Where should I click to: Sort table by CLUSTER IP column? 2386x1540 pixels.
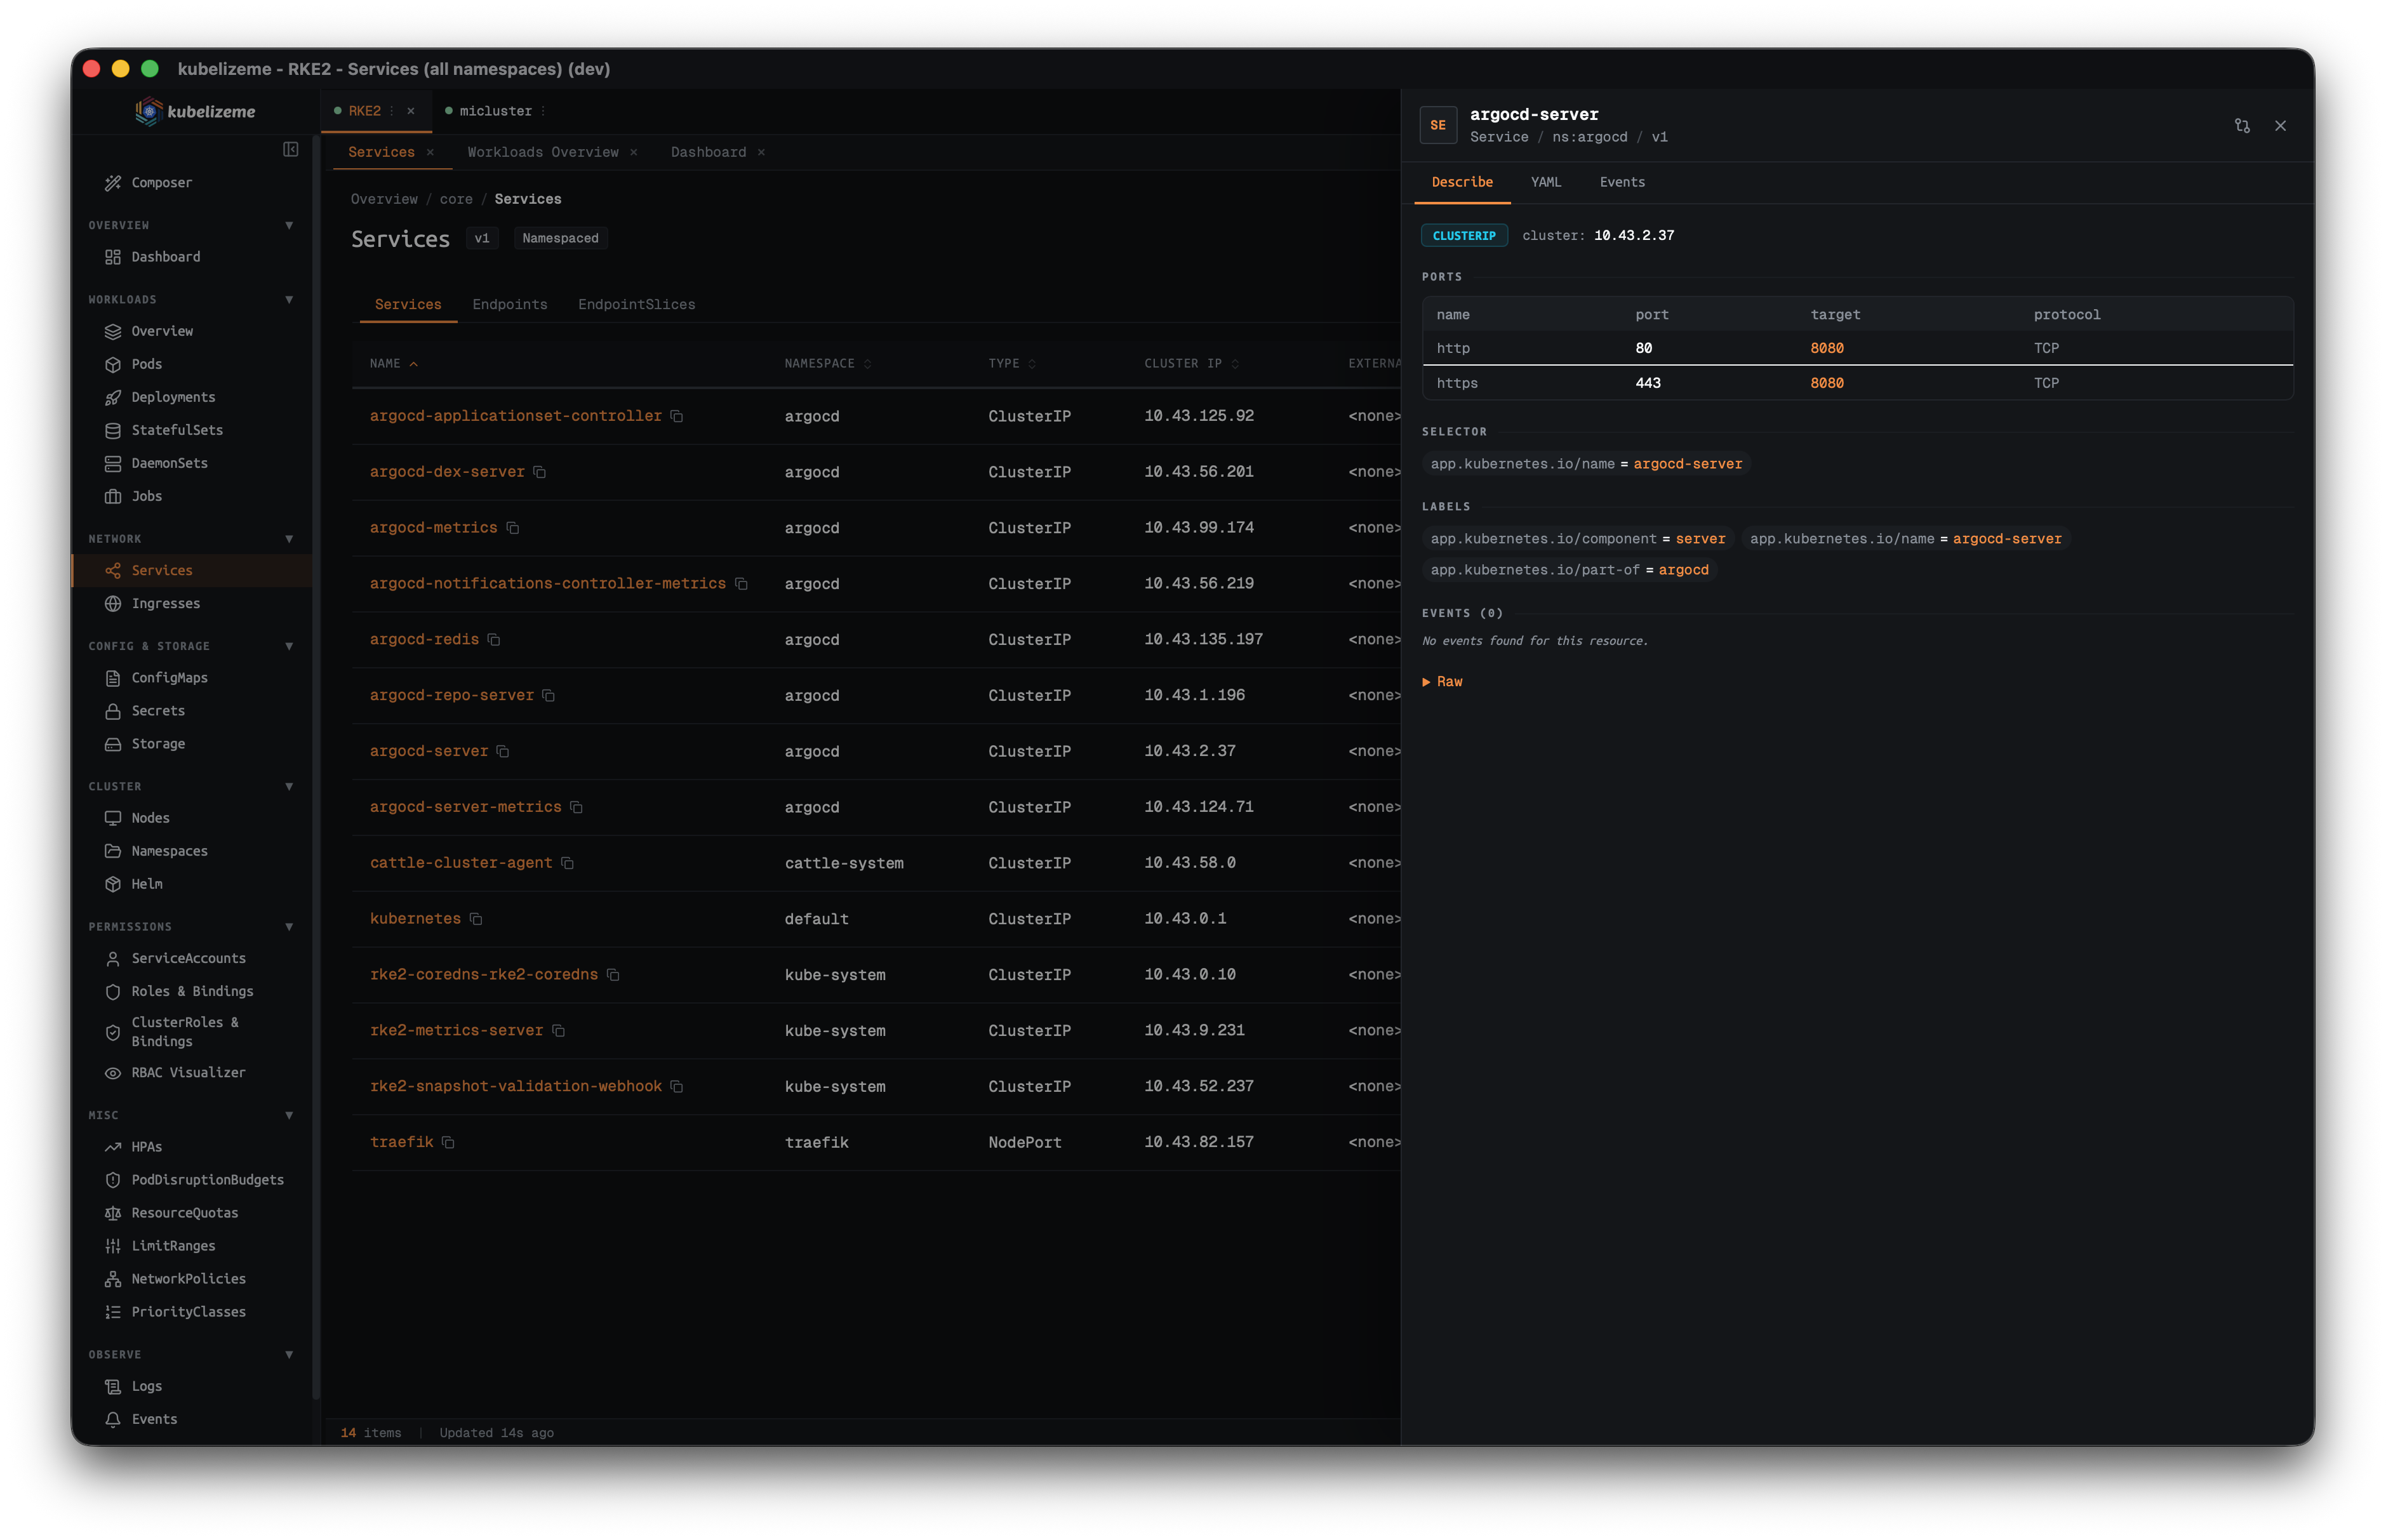pyautogui.click(x=1192, y=364)
